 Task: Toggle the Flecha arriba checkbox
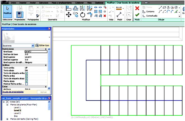tap(26, 76)
